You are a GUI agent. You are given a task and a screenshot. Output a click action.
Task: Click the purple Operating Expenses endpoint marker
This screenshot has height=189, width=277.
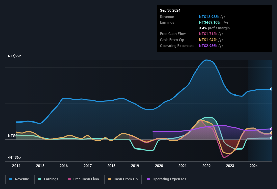271,129
